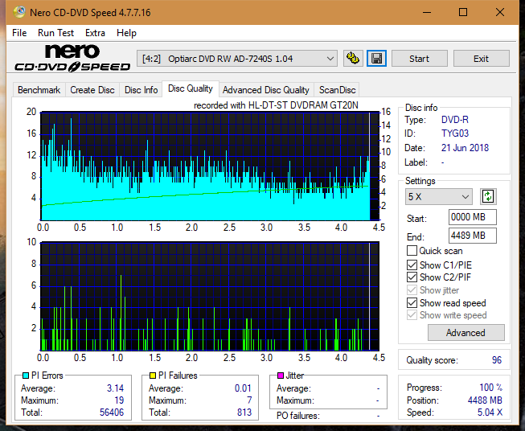Click the PI Failures average 0.01

click(243, 388)
